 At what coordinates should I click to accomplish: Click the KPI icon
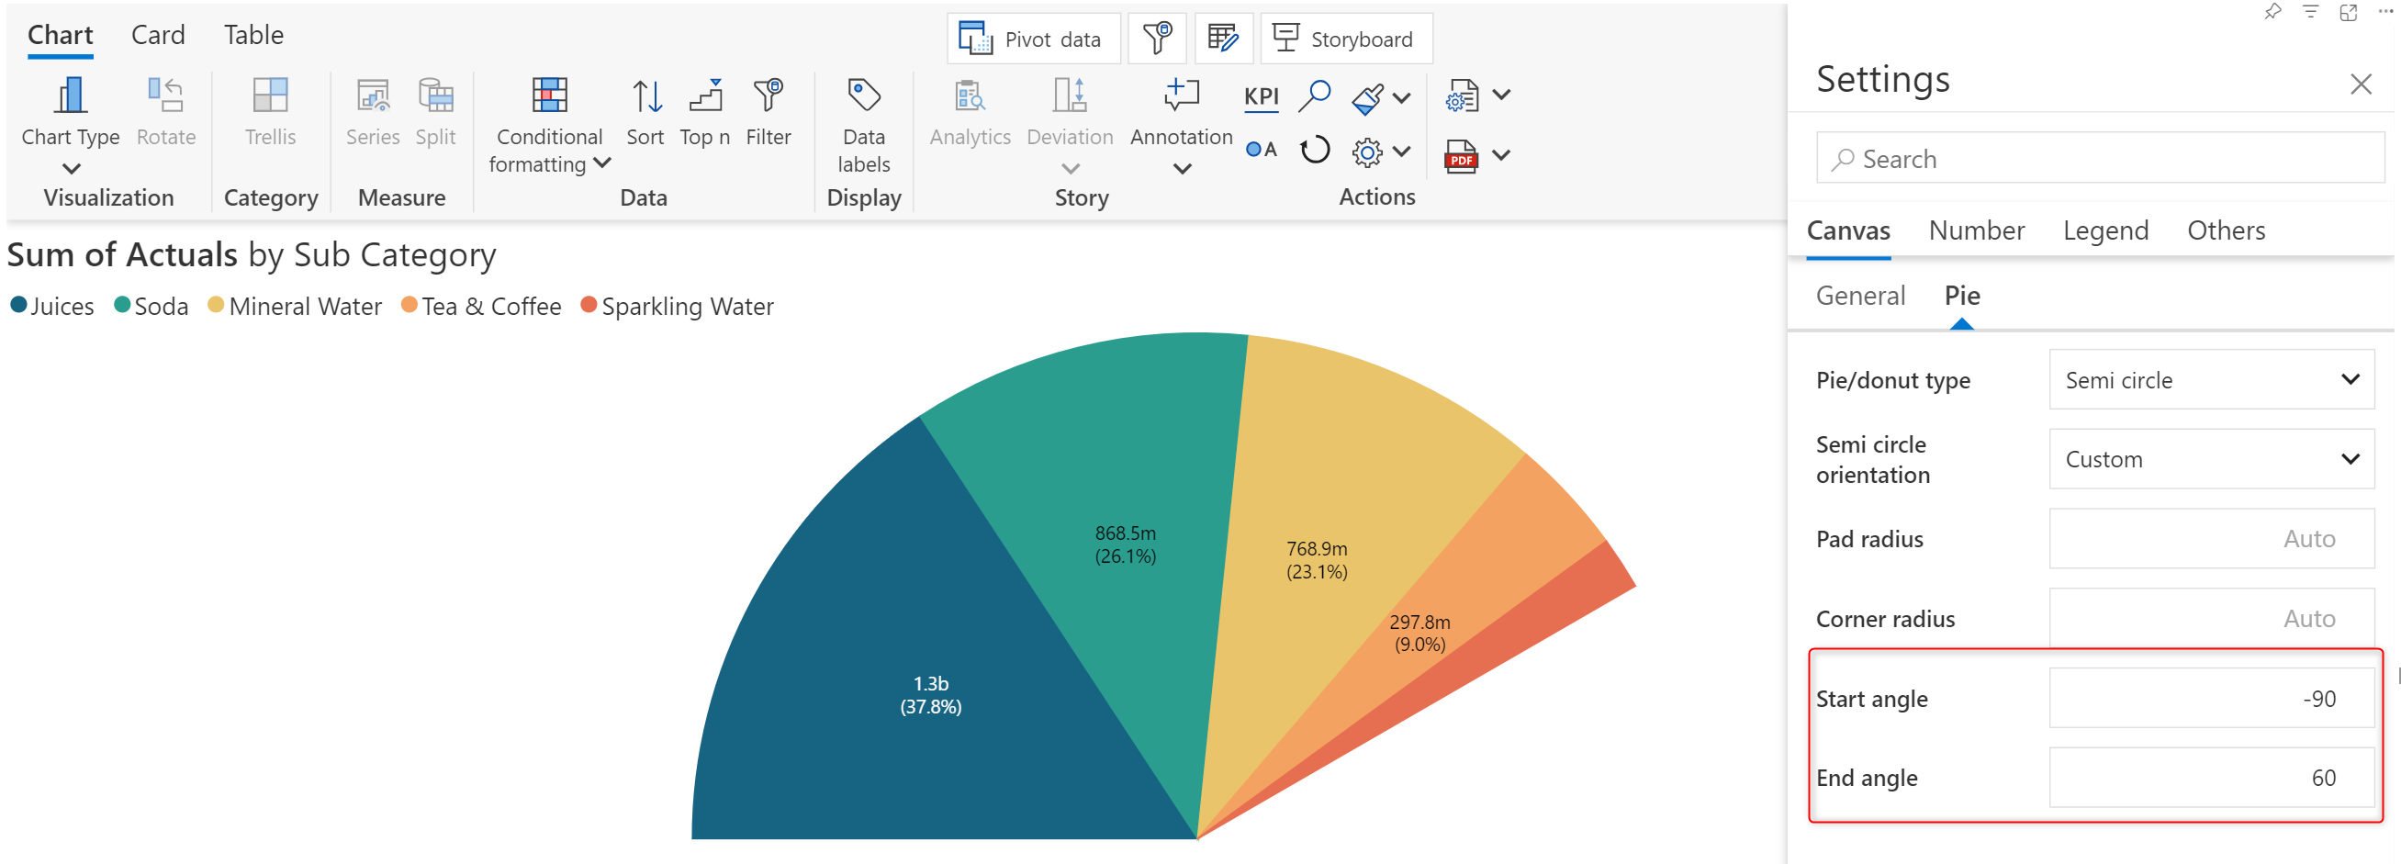1260,96
